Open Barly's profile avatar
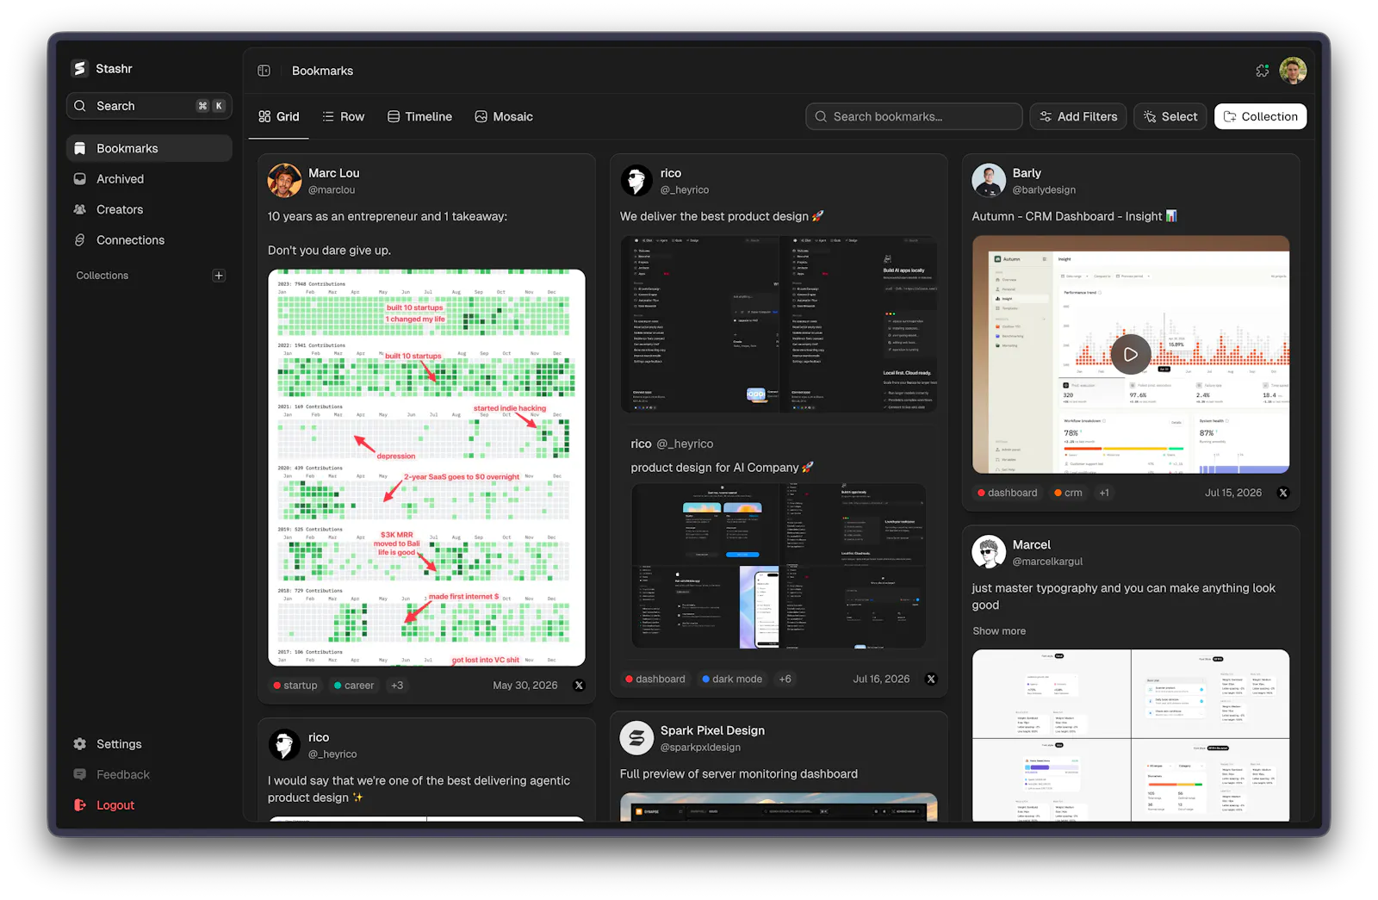This screenshot has height=900, width=1378. pos(989,181)
